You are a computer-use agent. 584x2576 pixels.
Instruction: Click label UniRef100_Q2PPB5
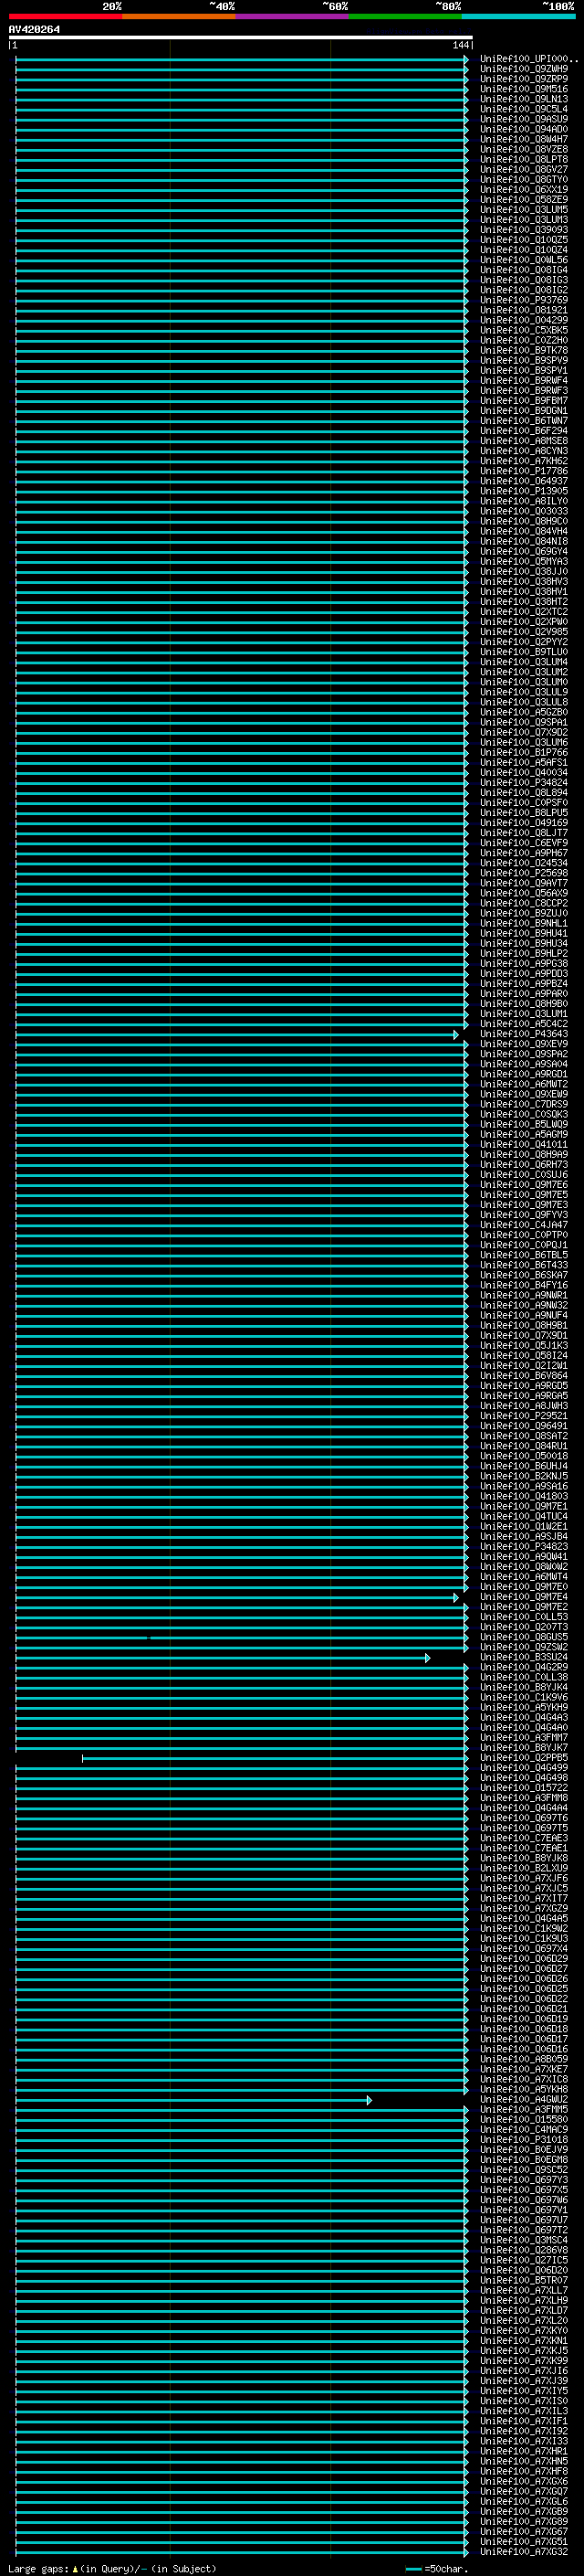click(524, 1758)
